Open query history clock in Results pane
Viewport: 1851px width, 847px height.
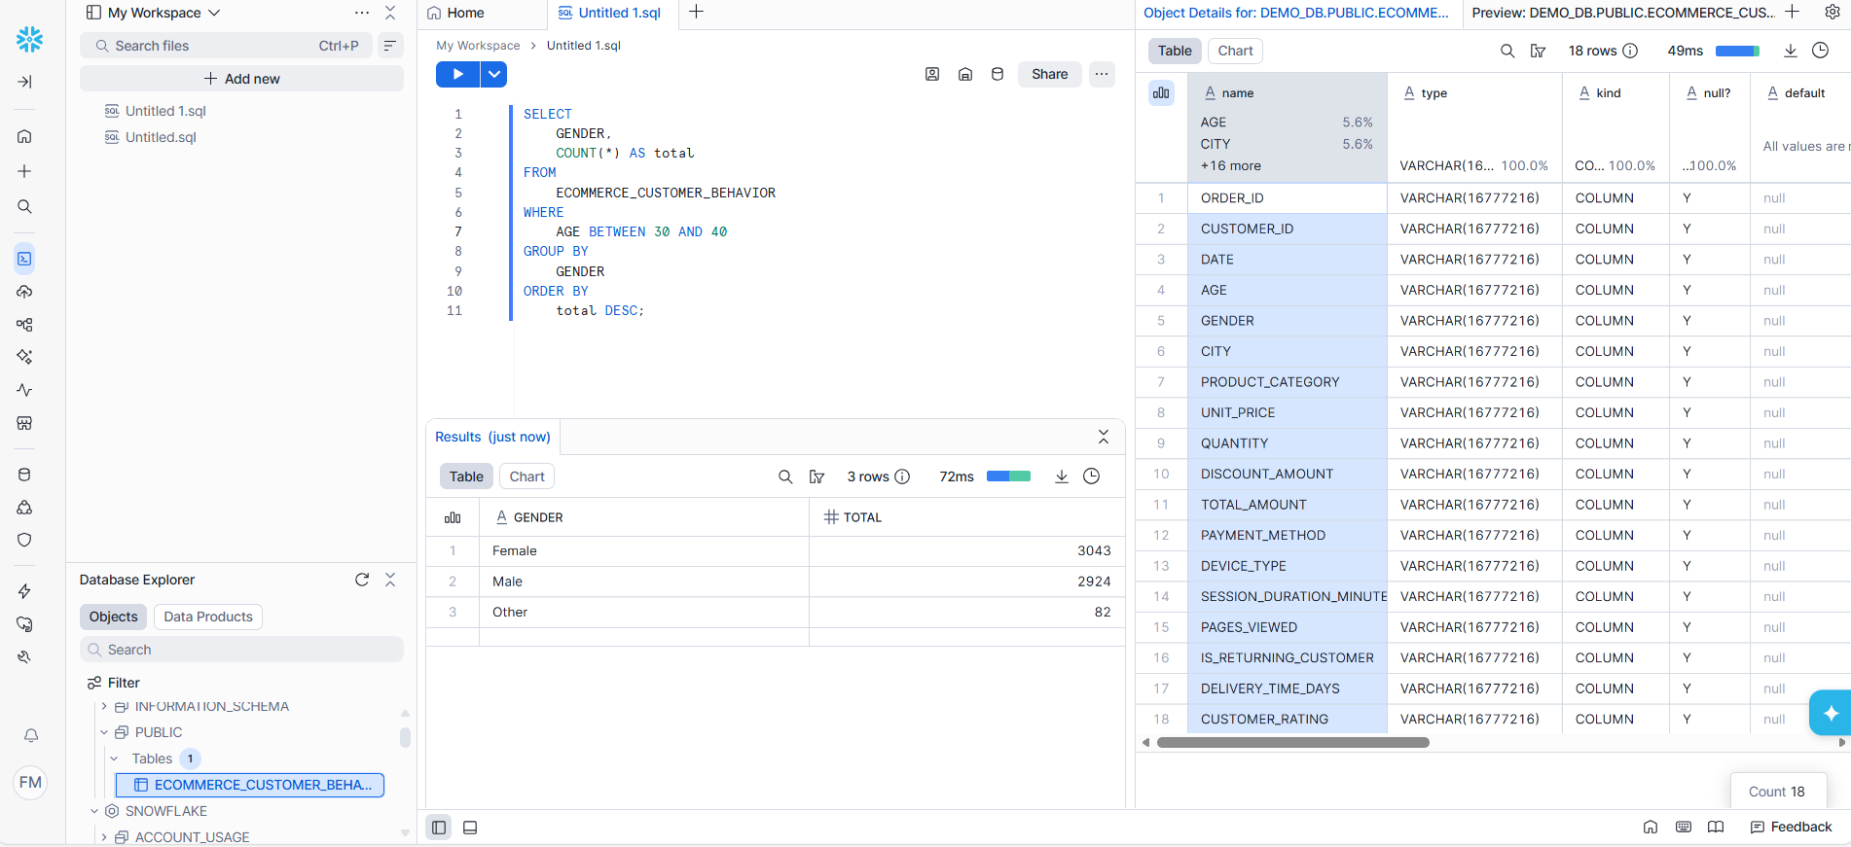click(1092, 476)
